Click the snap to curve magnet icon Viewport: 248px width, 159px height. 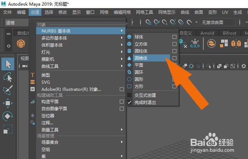coord(157,22)
